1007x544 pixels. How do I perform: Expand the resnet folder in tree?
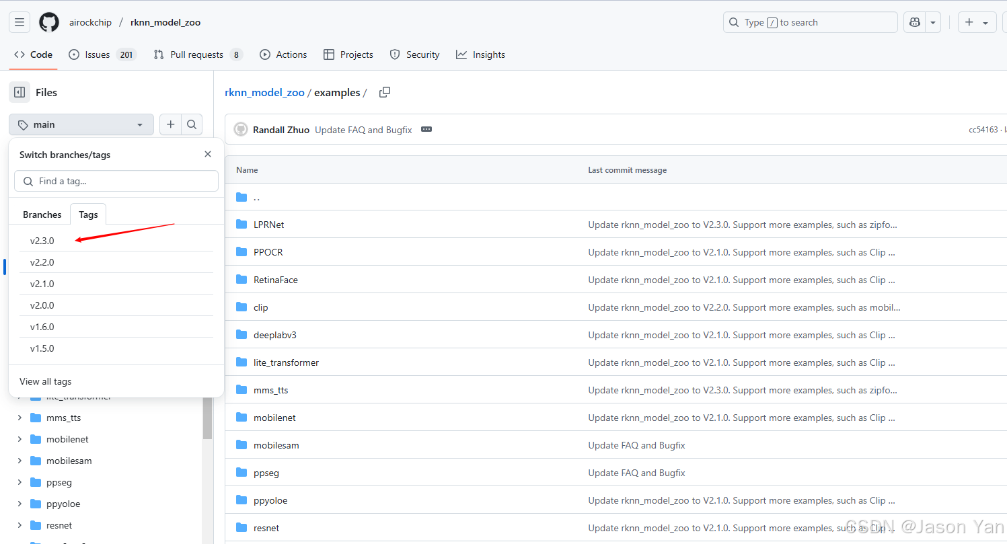(x=20, y=525)
